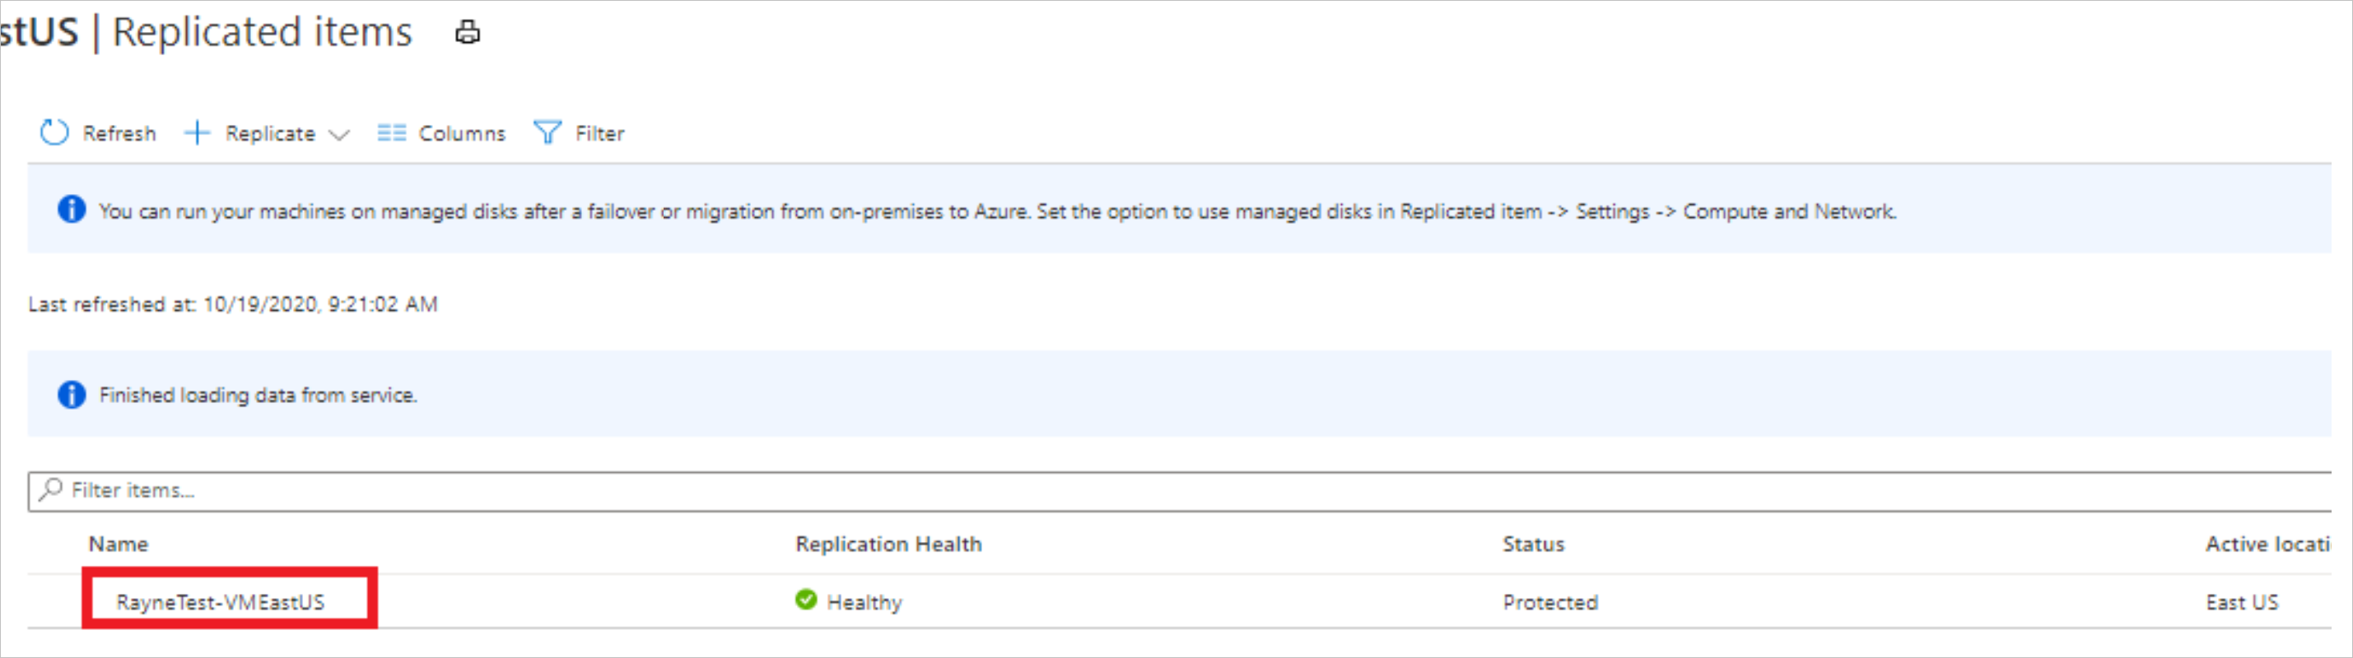Click the search magnifier in Filter items box
The height and width of the screenshot is (658, 2353).
[50, 490]
